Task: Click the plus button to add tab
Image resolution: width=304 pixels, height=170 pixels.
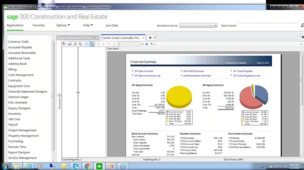Action: pos(150,38)
